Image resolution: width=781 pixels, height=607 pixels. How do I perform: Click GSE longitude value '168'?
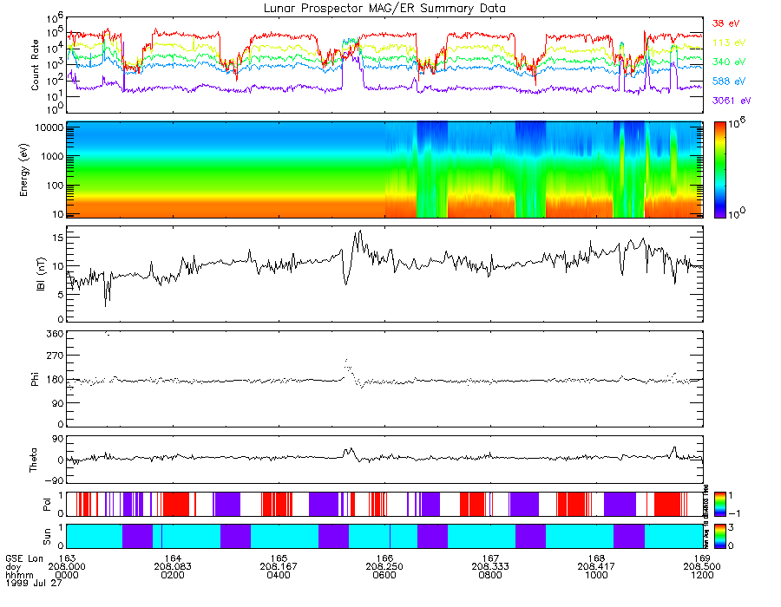coord(597,558)
